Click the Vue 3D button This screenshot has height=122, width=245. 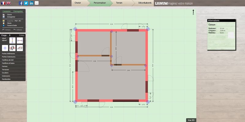pyautogui.click(x=191, y=120)
